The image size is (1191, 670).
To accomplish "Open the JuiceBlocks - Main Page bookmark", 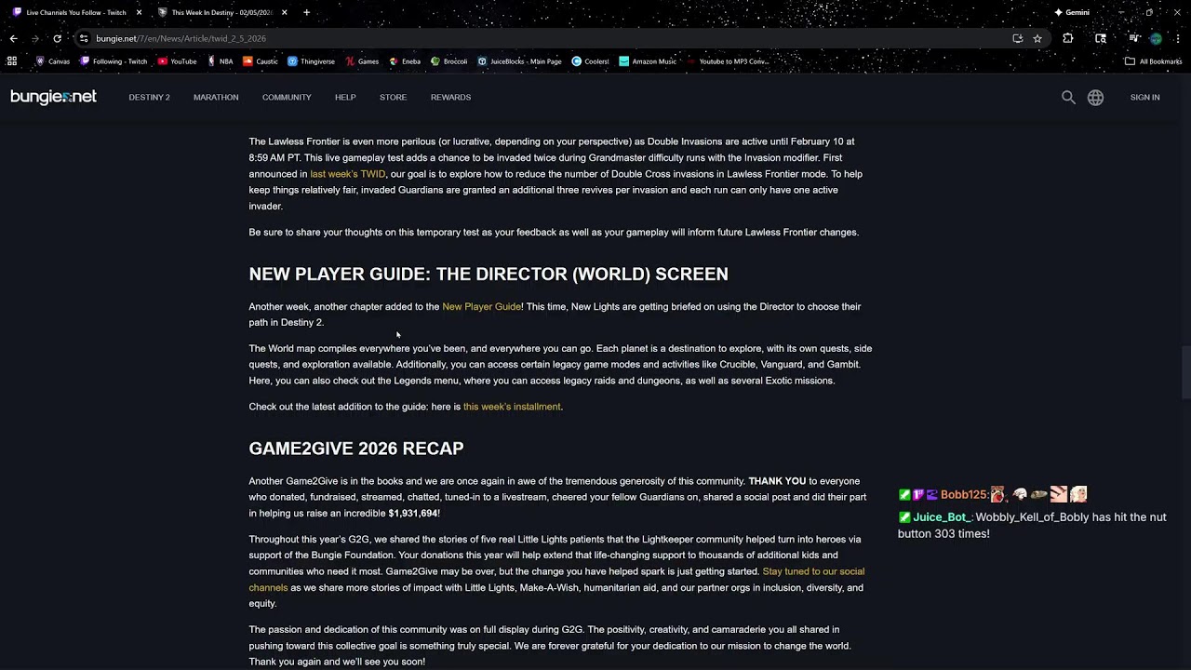I will [x=519, y=61].
